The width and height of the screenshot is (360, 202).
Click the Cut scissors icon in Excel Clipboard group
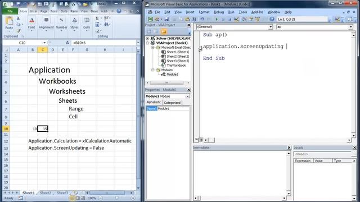coord(19,19)
